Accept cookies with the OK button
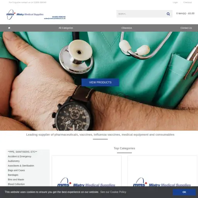This screenshot has height=198, width=198. (x=184, y=192)
